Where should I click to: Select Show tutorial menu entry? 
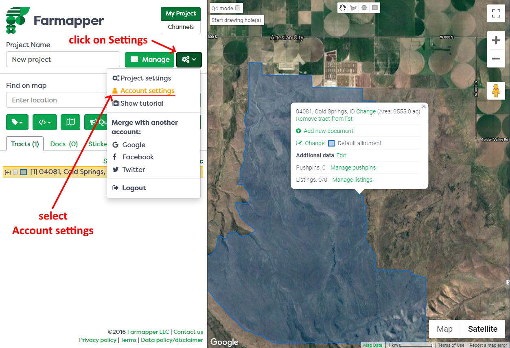pos(138,103)
